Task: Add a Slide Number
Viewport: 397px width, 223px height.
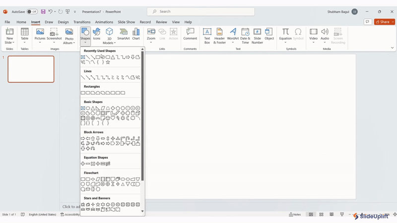Action: (257, 36)
